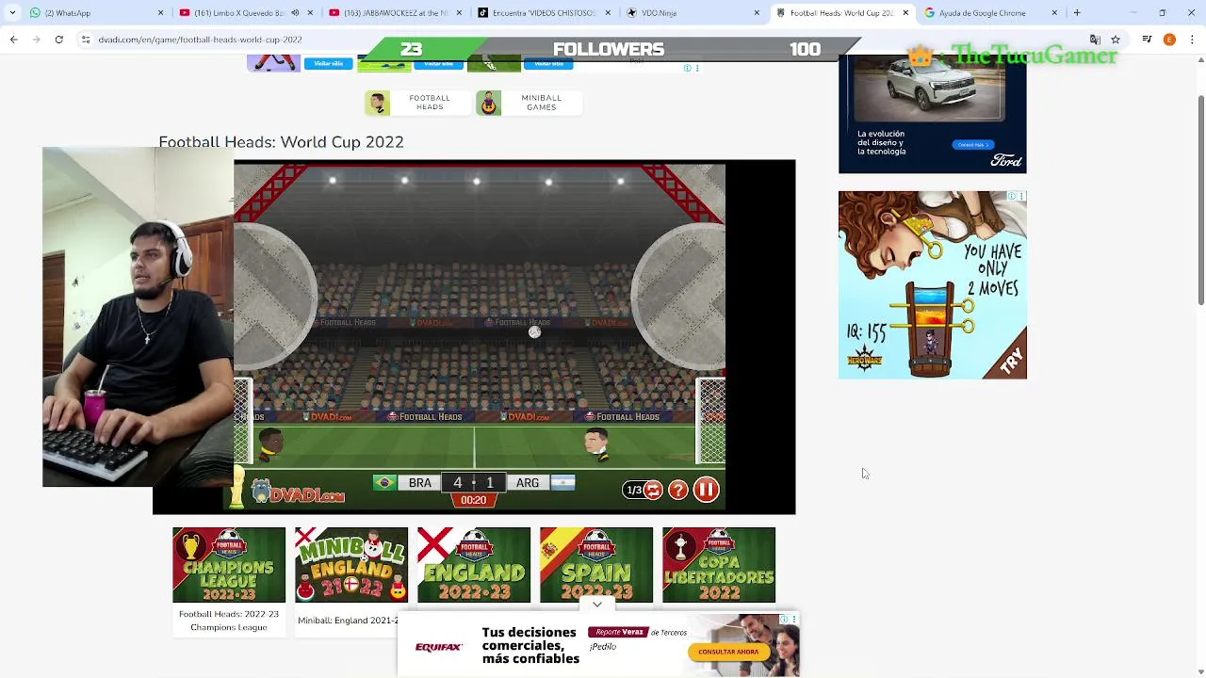
Task: Pause the game with the red pause button
Action: (x=706, y=490)
